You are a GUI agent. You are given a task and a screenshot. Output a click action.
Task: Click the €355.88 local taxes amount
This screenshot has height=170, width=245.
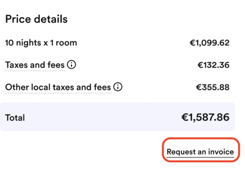click(x=212, y=88)
